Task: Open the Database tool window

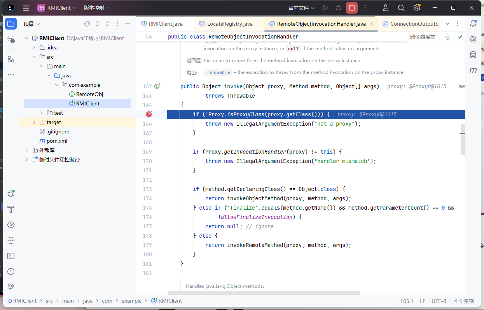Action: 473,55
